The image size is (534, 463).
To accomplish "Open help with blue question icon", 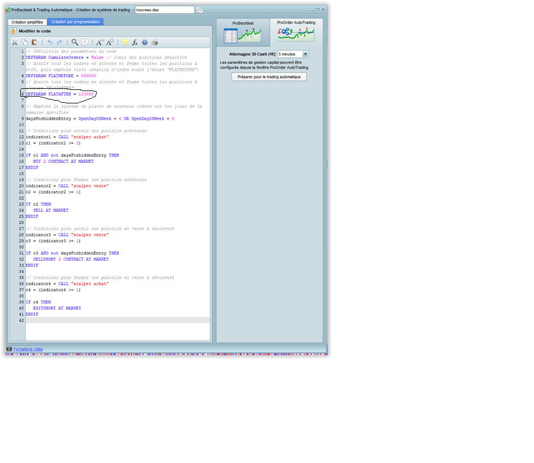I will tap(145, 43).
